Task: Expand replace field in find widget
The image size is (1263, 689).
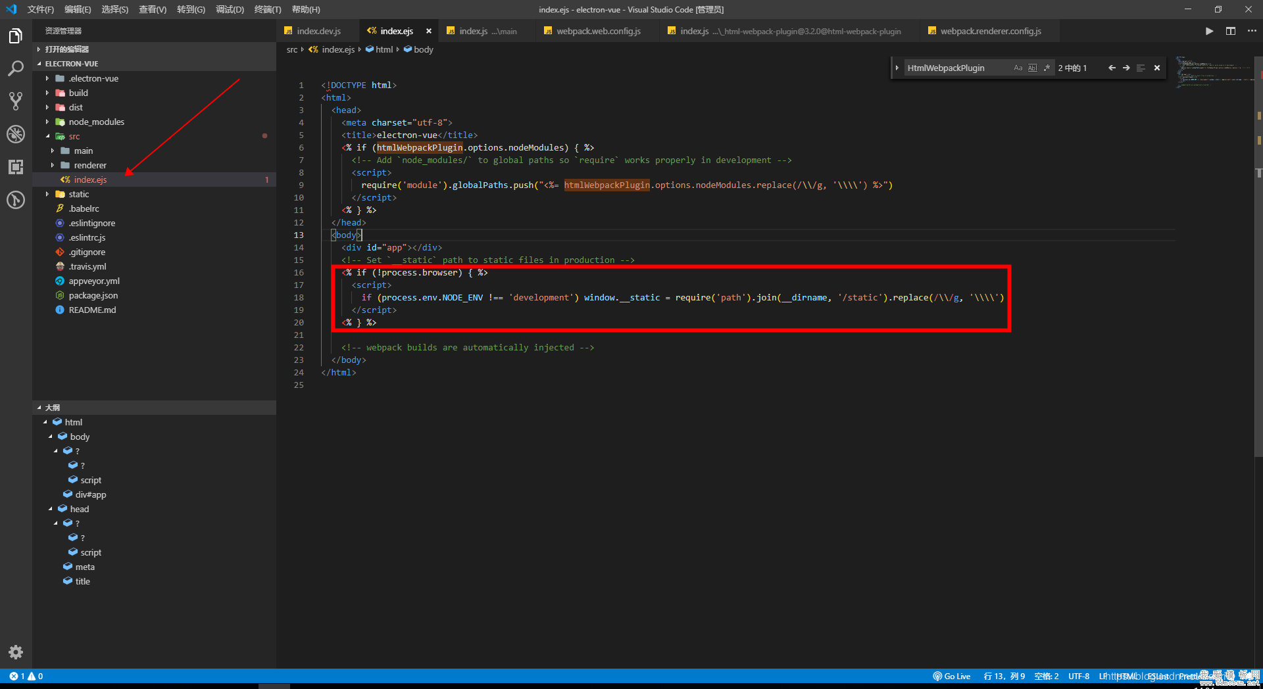Action: pyautogui.click(x=897, y=68)
